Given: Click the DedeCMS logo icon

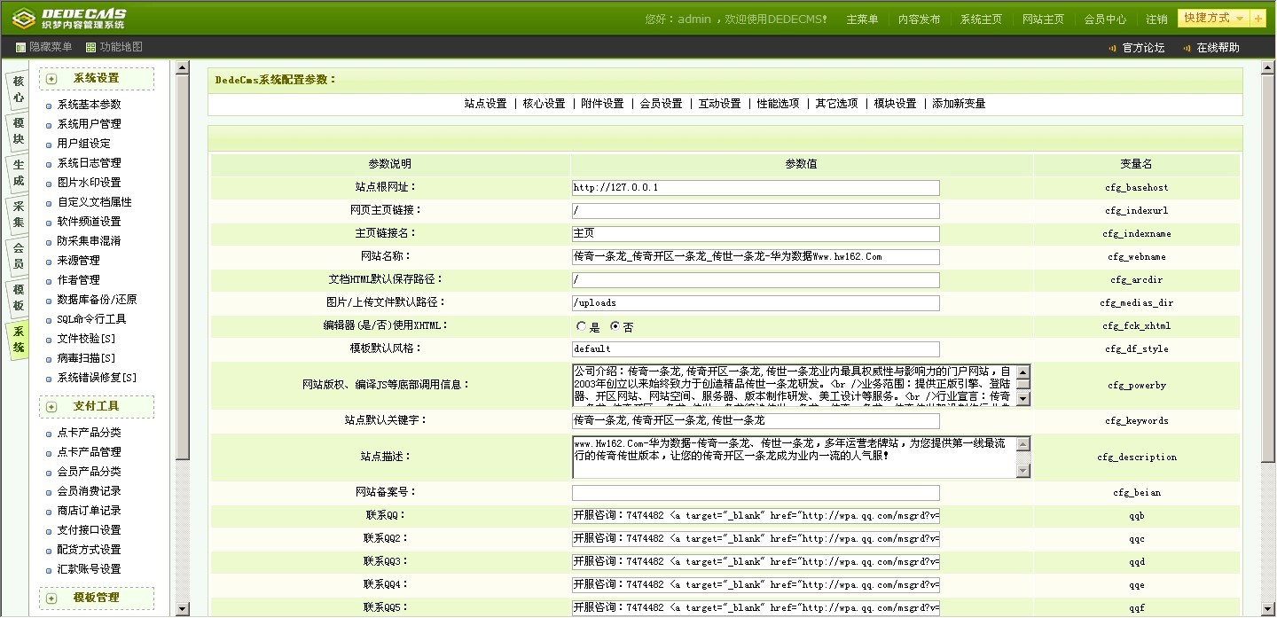Looking at the screenshot, I should tap(24, 19).
